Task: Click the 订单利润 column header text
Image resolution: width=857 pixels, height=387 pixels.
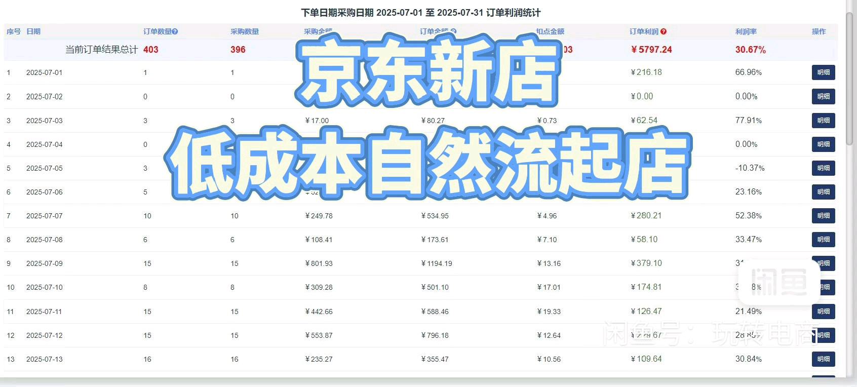Action: coord(644,31)
